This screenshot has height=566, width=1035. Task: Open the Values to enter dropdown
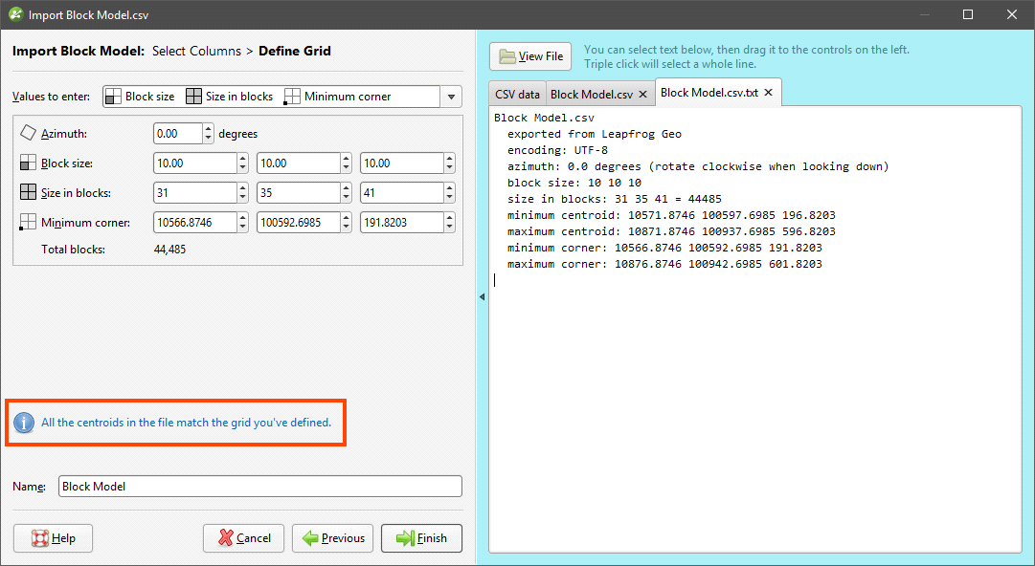pos(451,97)
